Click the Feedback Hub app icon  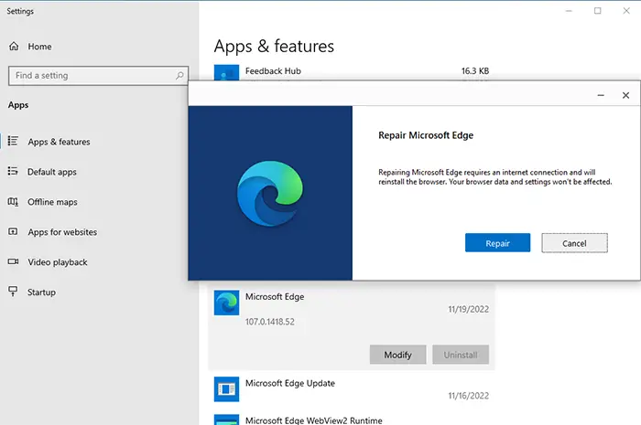click(226, 72)
